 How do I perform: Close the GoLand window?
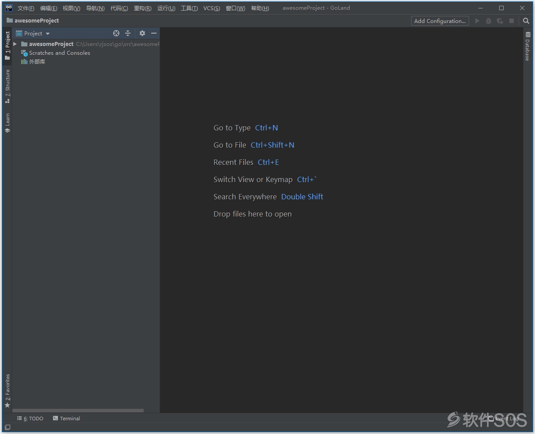point(522,8)
